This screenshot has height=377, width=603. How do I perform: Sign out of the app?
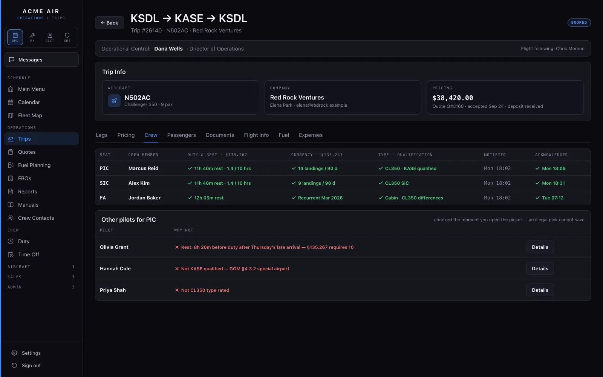pos(41,365)
